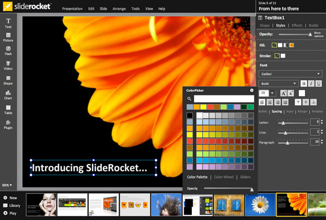This screenshot has height=220, width=326.
Task: Select the Picture tool
Action: pos(8,37)
